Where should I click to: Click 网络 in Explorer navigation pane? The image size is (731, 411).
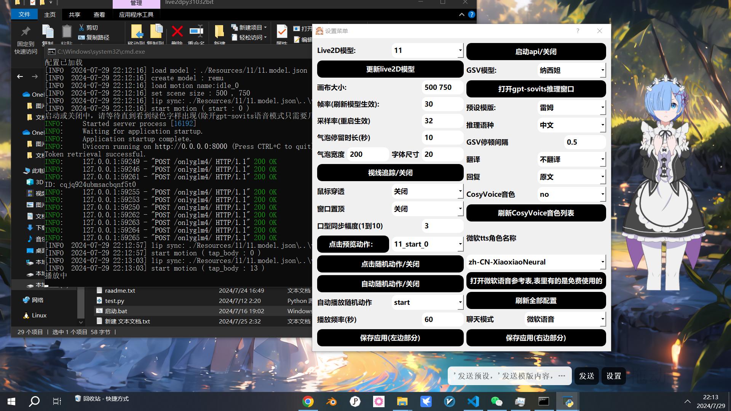[x=37, y=300]
